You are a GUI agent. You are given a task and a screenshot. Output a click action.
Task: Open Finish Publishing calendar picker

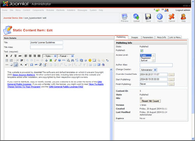(x=171, y=84)
